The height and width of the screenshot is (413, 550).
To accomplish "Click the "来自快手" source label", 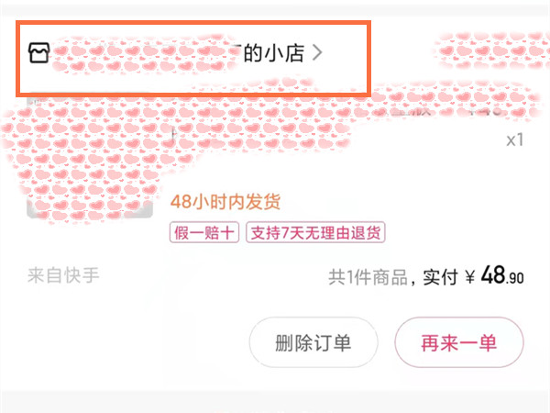I will (63, 275).
